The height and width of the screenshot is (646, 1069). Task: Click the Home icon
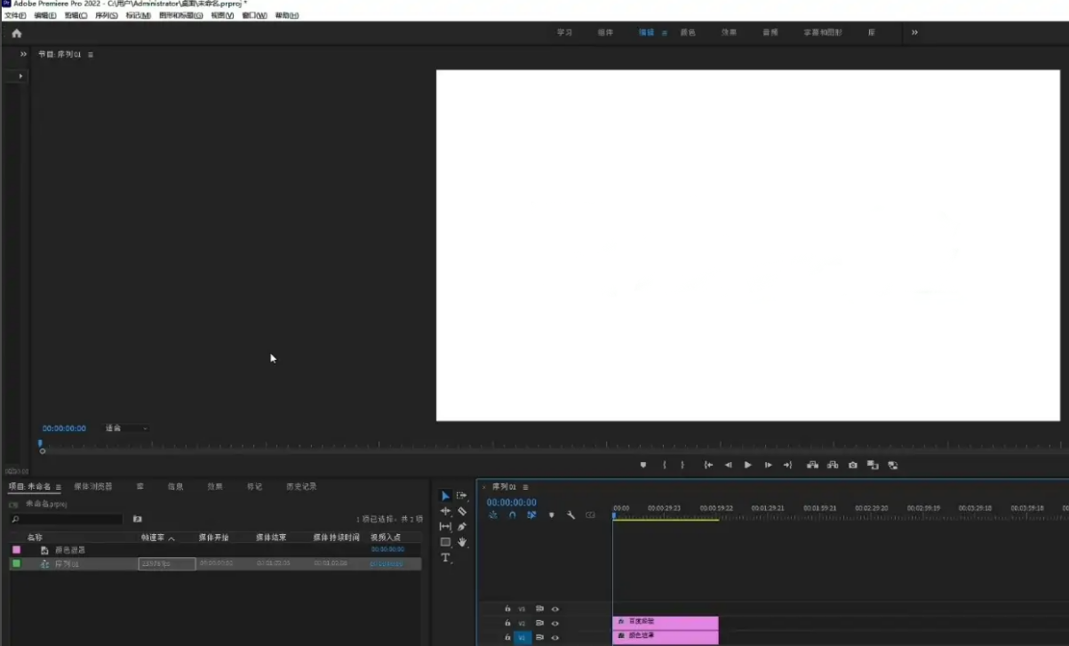pos(16,33)
